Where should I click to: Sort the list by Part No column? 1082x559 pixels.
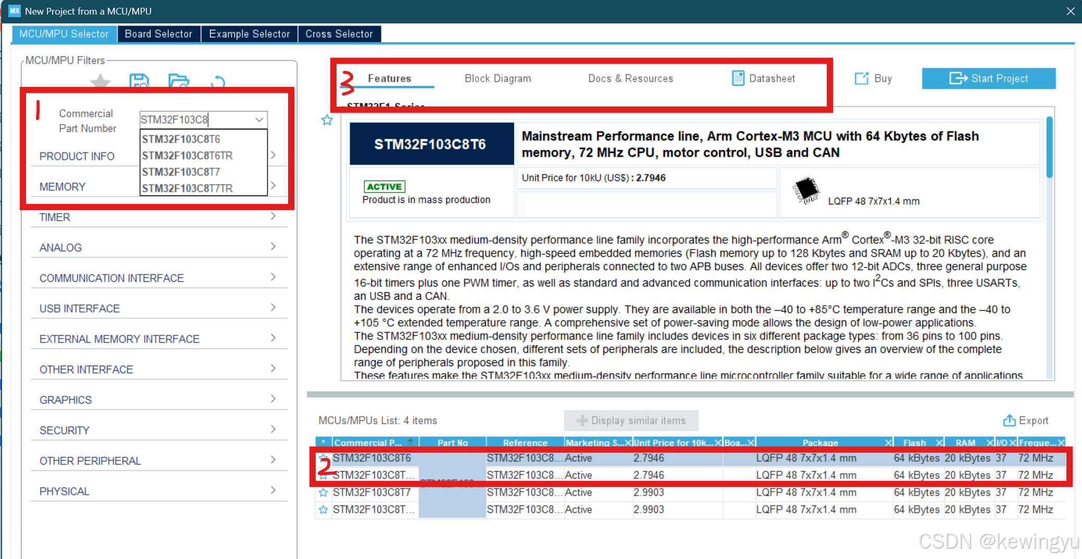tap(453, 442)
